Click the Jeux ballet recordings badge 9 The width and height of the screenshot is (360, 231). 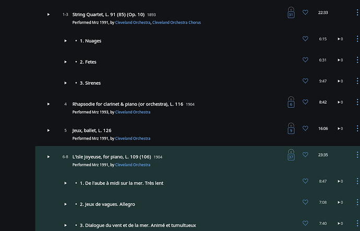pyautogui.click(x=291, y=129)
